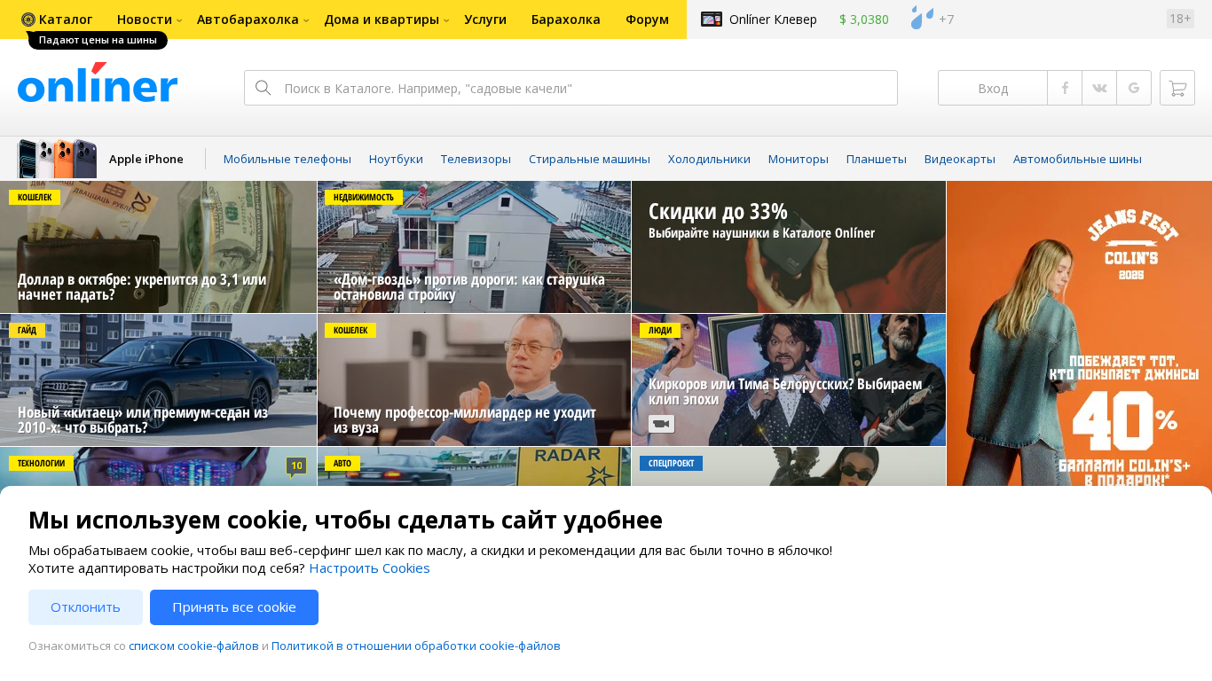Expand Дома и квартиры dropdown arrow
Viewport: 1212px width, 681px height.
pyautogui.click(x=446, y=20)
